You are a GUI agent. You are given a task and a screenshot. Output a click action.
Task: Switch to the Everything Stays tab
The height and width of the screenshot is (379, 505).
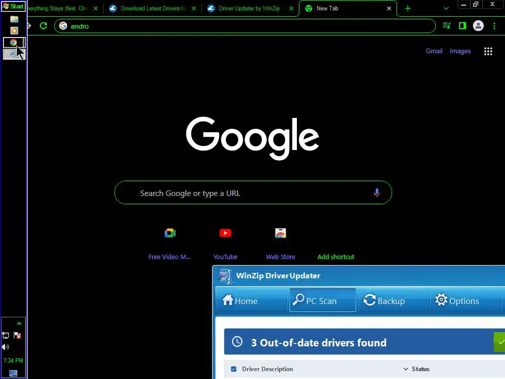pyautogui.click(x=57, y=8)
